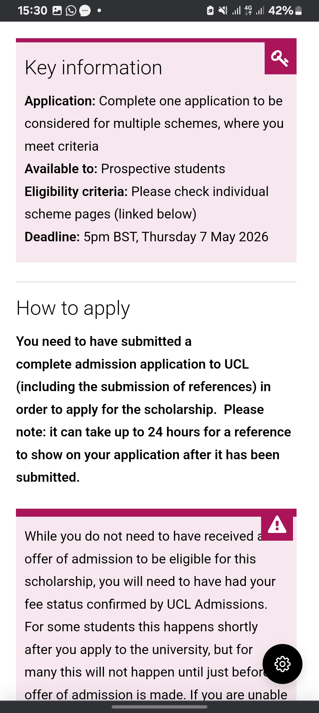Tap the 4G network indicator
This screenshot has width=319, height=713.
(248, 10)
